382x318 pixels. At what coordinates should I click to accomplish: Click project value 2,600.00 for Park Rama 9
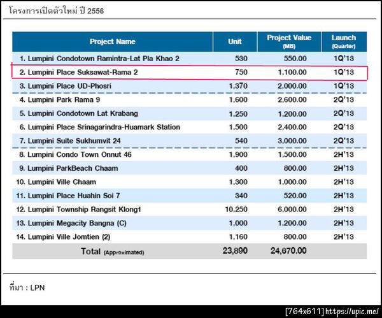(x=292, y=99)
